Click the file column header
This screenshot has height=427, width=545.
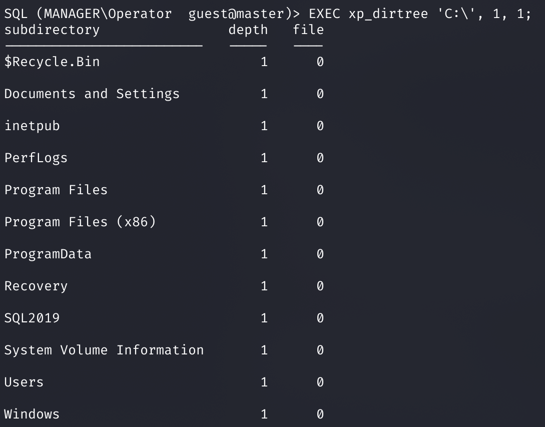308,30
